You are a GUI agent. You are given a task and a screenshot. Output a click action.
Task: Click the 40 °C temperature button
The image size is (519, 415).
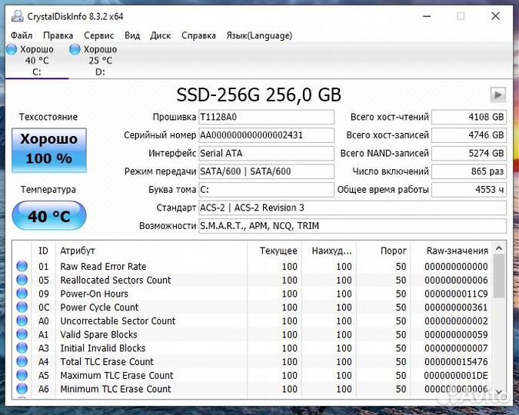(49, 216)
